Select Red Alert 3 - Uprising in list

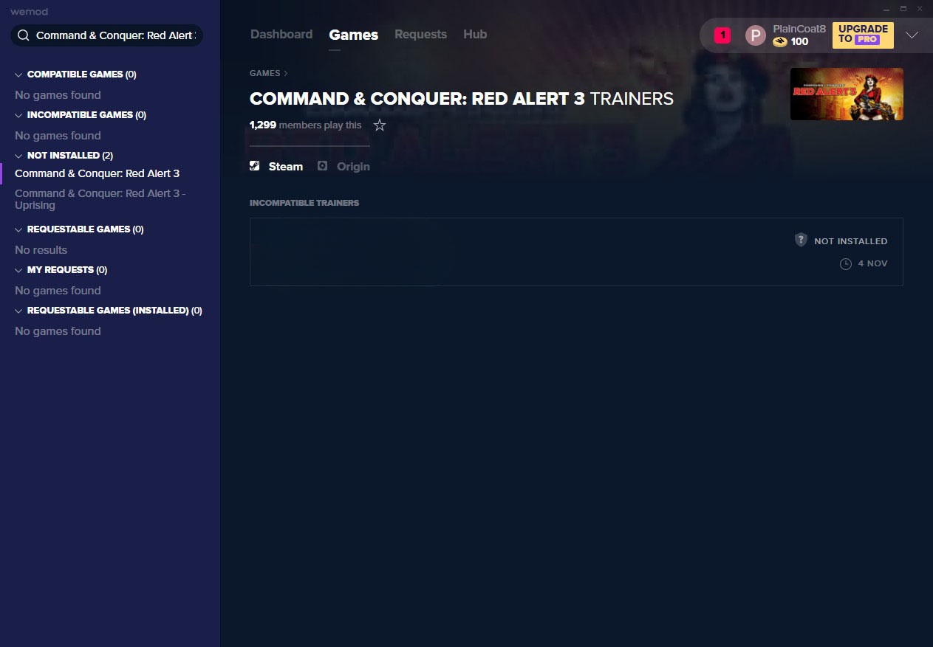(x=100, y=199)
